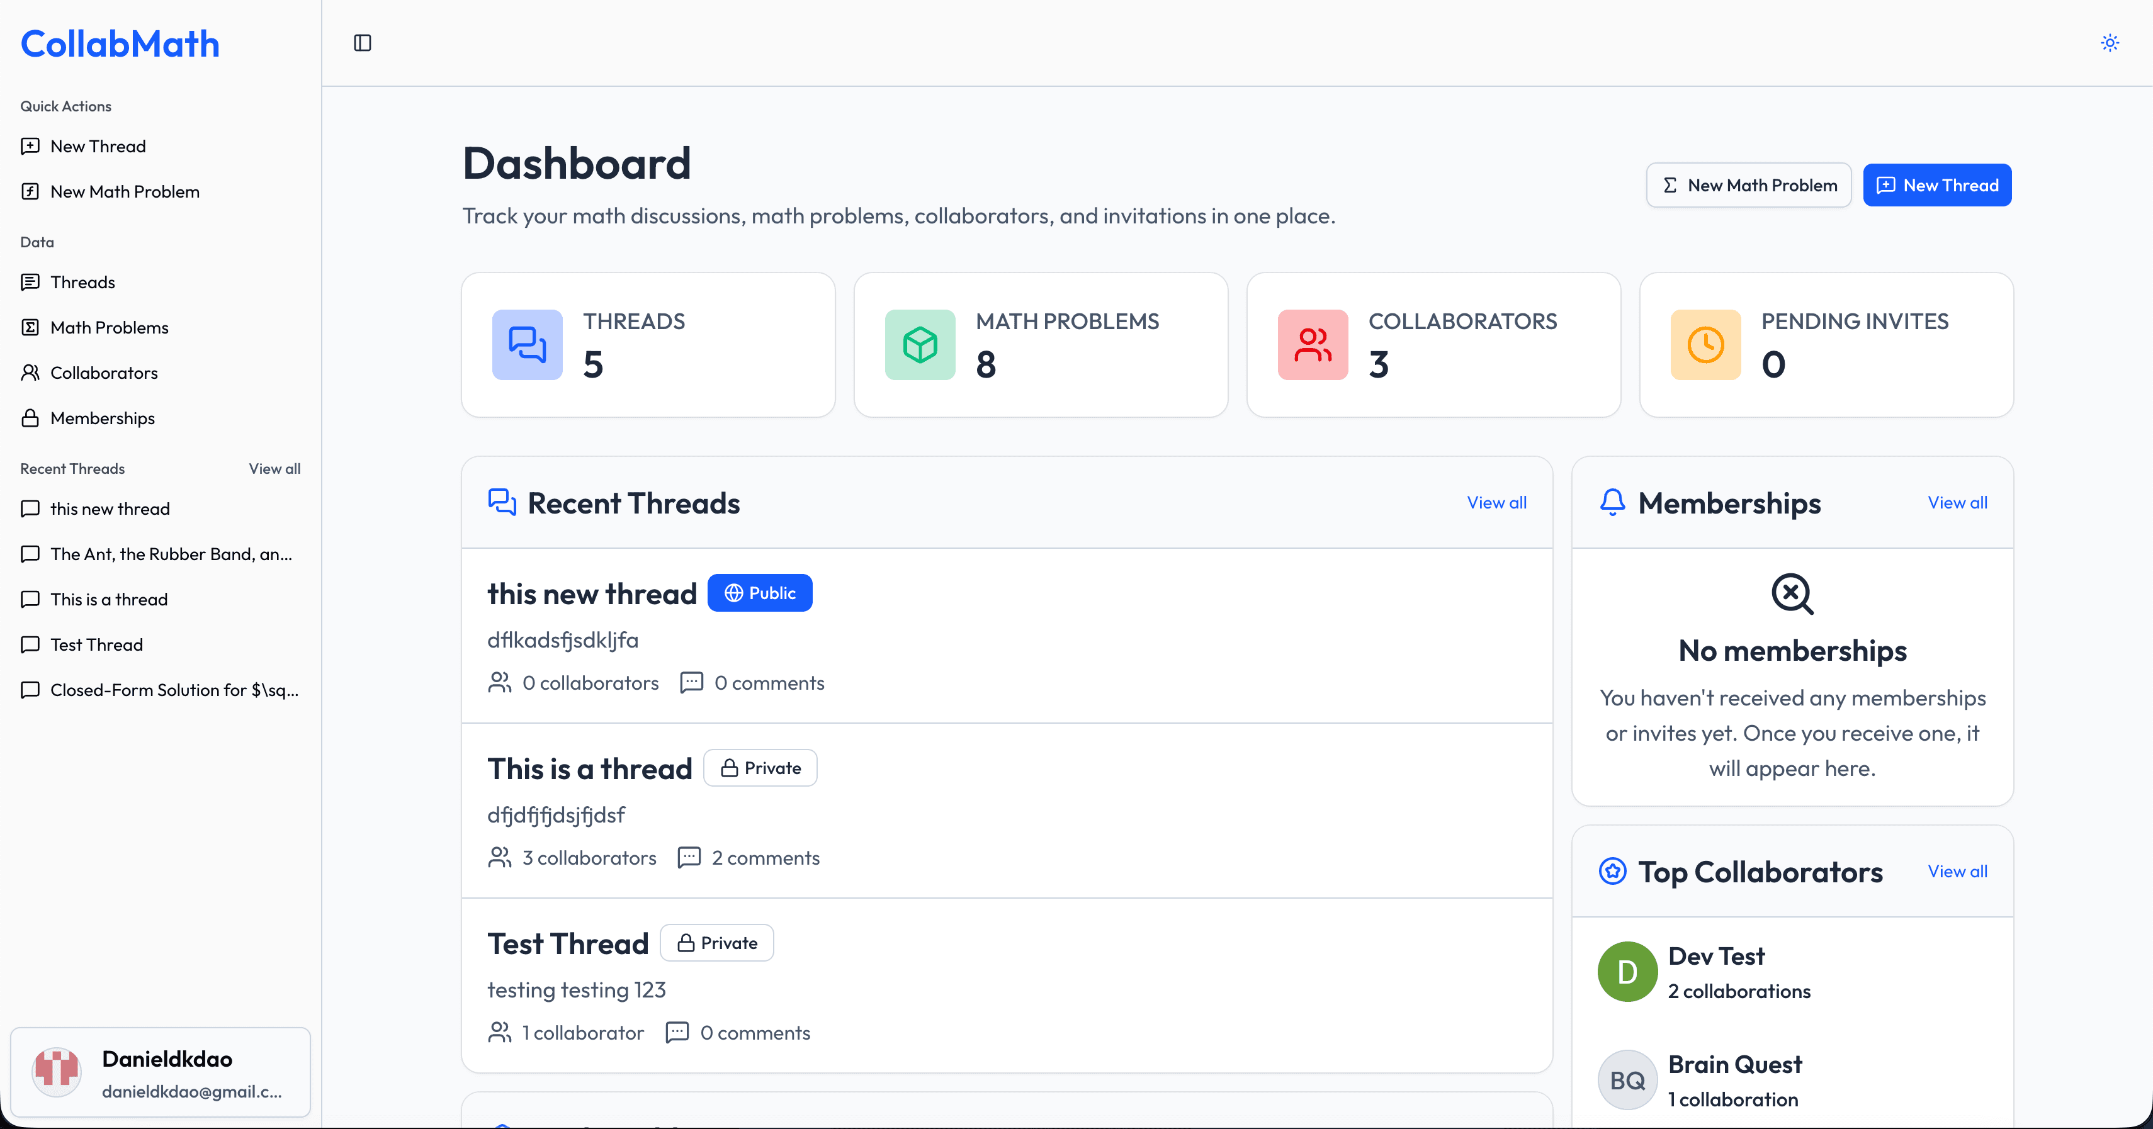
Task: Click chat icon beside sidebar 'Test Thread'
Action: [x=30, y=644]
